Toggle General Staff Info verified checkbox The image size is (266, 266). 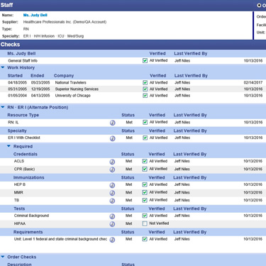click(x=145, y=61)
